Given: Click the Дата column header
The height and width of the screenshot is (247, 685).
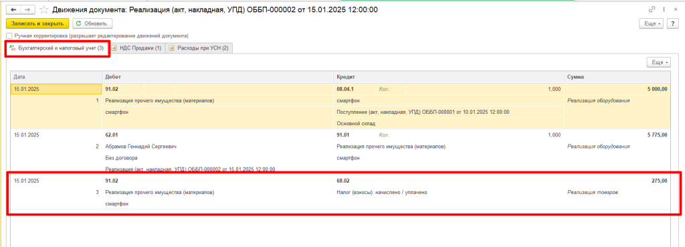Looking at the screenshot, I should coord(56,76).
